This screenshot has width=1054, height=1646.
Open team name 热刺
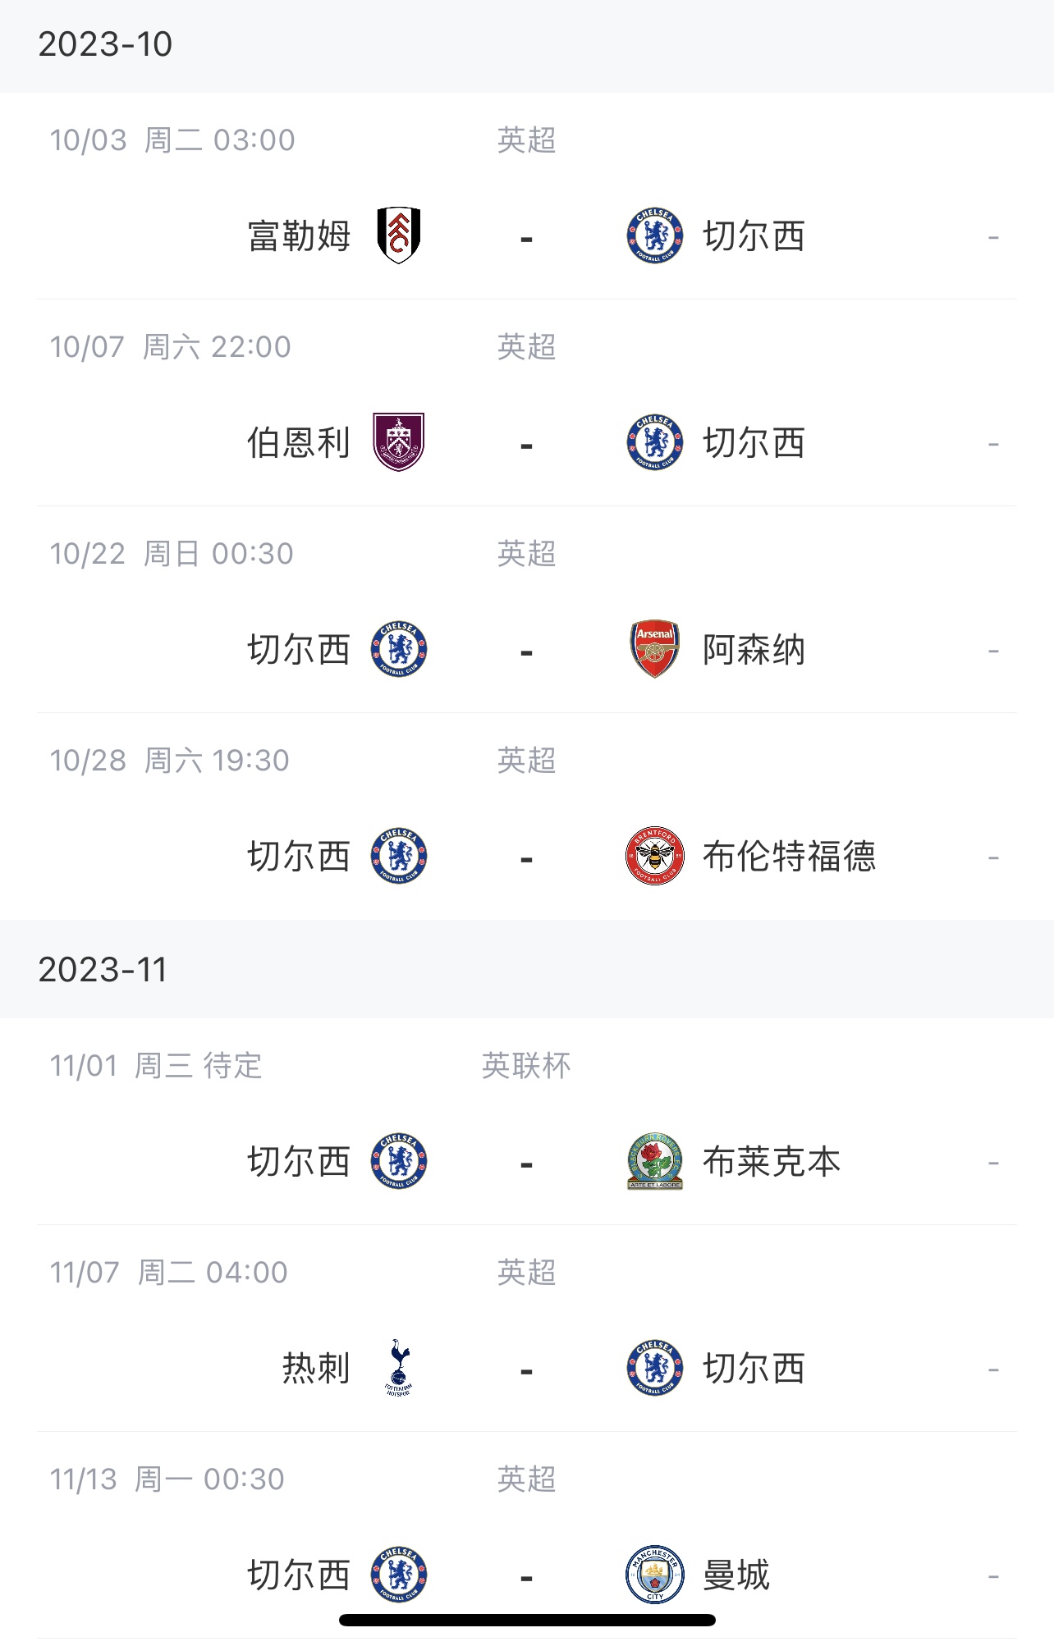coord(316,1369)
